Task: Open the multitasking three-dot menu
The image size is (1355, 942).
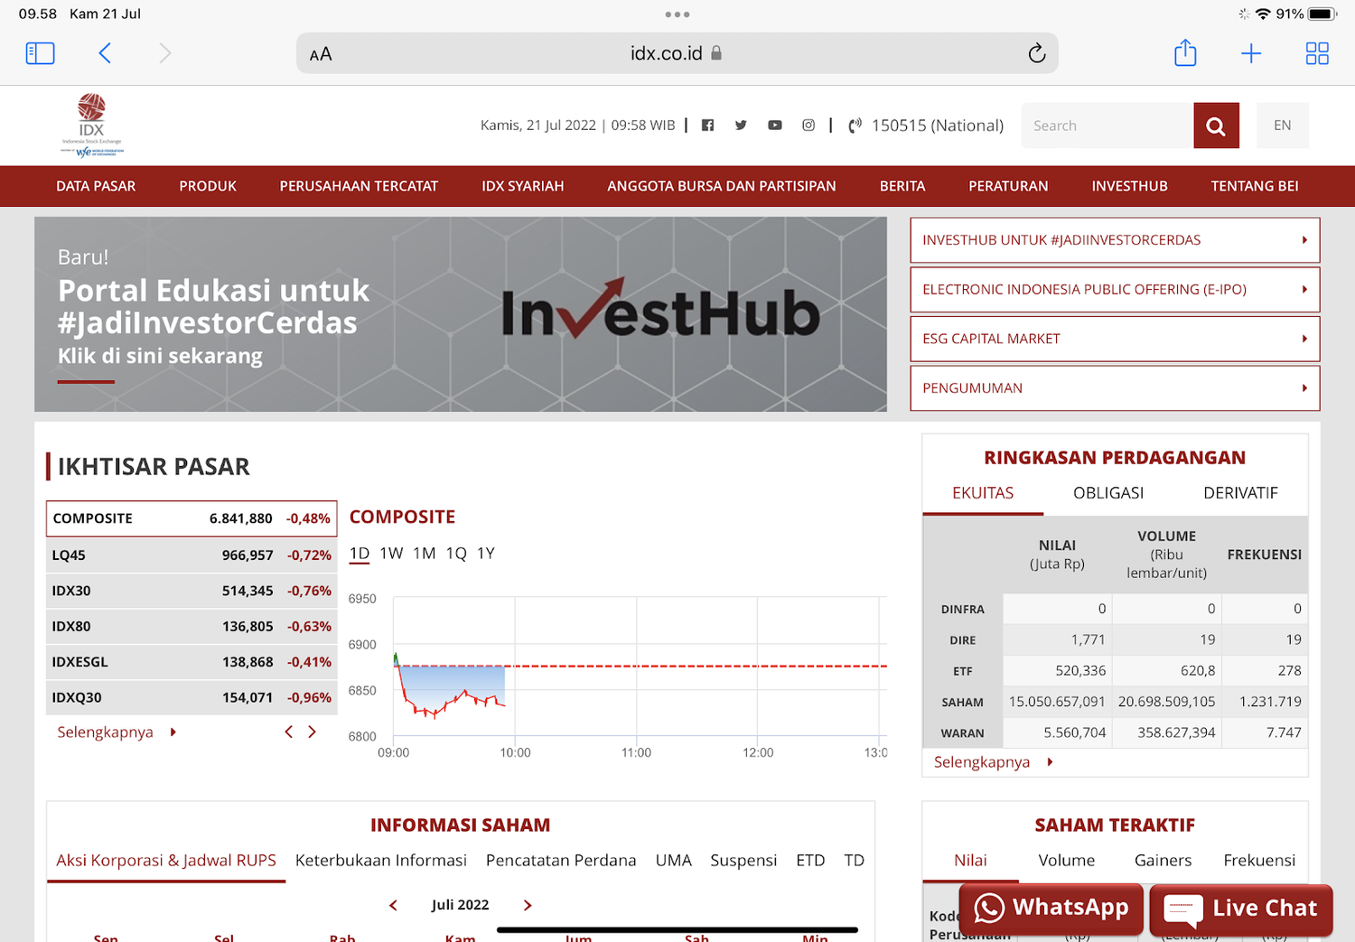Action: tap(677, 14)
